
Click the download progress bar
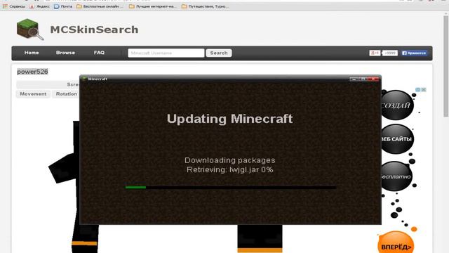(x=231, y=188)
